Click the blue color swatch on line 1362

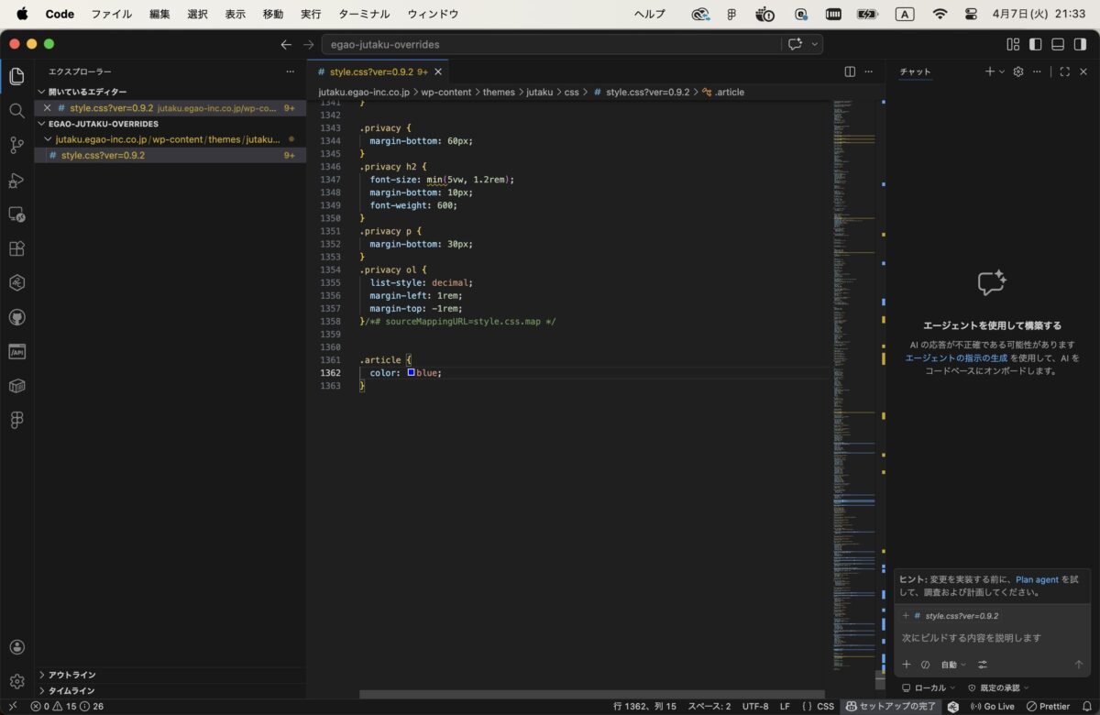pos(412,372)
